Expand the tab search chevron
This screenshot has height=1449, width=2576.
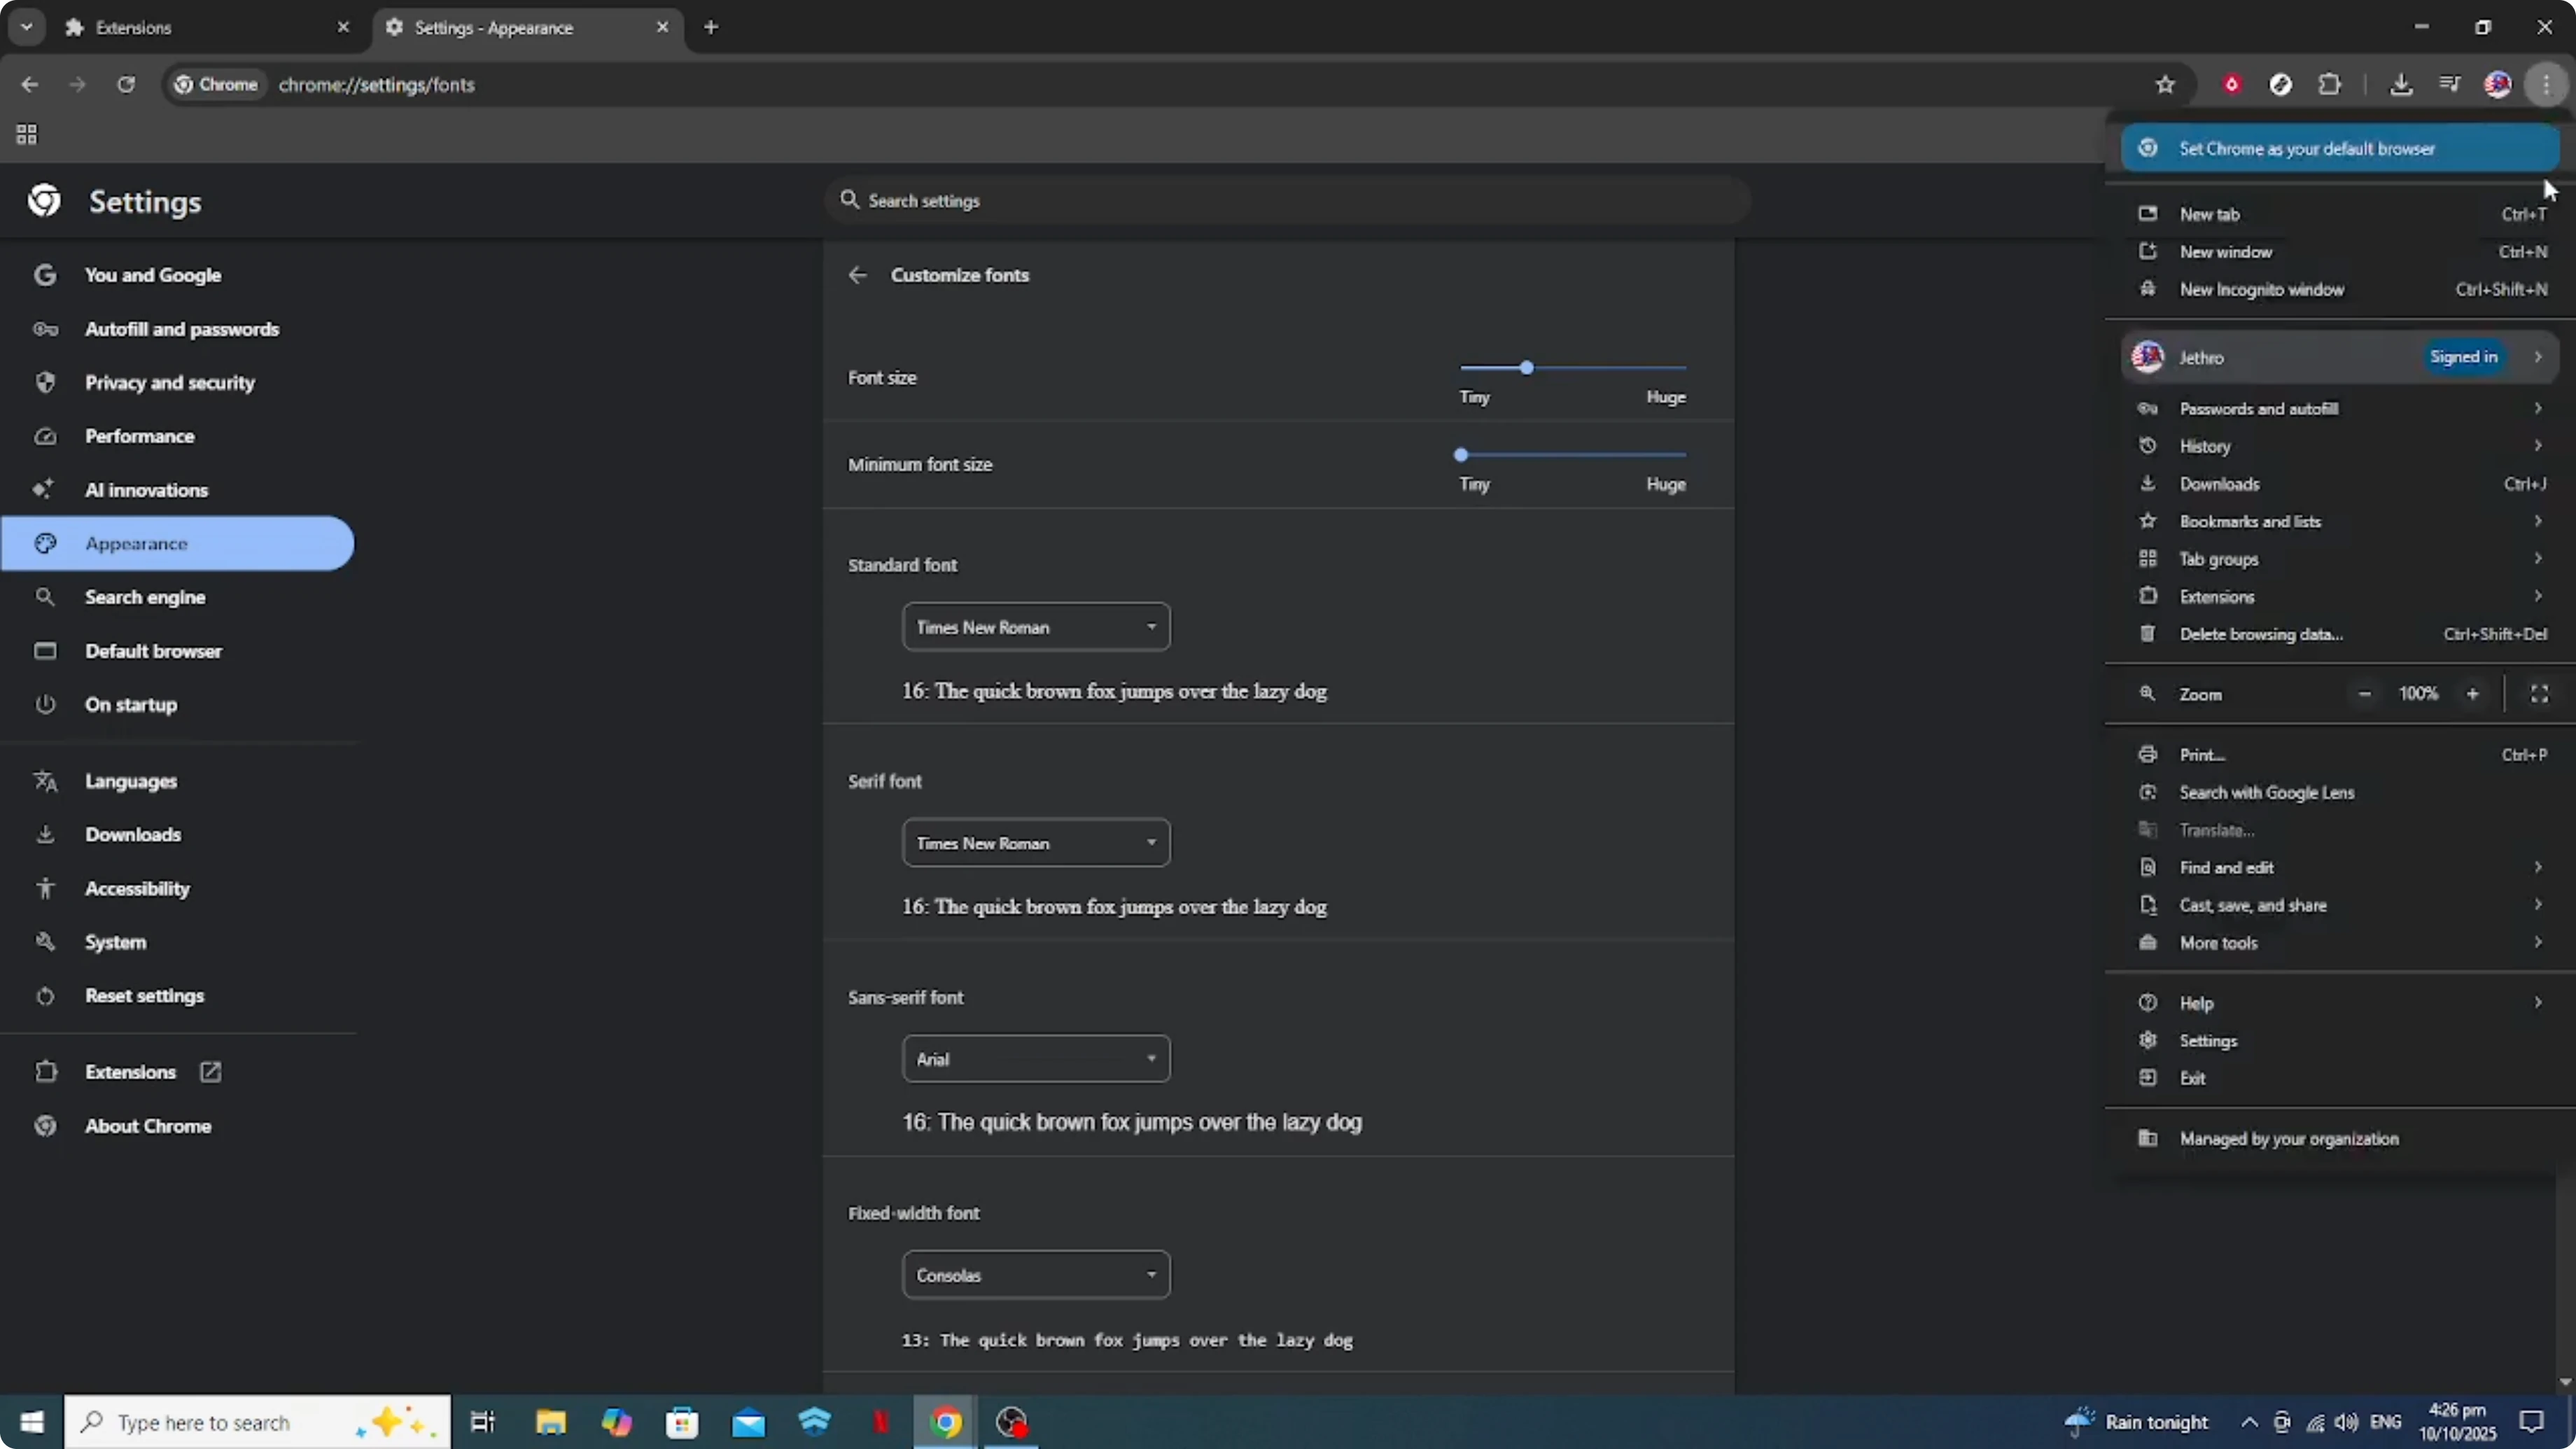[x=26, y=27]
